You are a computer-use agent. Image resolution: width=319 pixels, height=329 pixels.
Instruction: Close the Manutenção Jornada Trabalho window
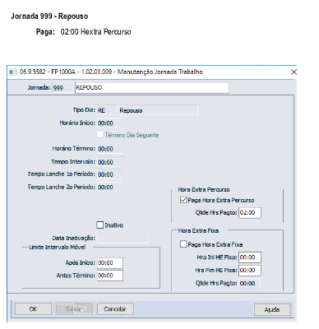[294, 72]
